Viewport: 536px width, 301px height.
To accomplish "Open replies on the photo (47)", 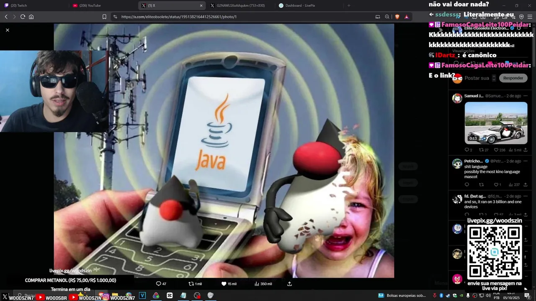I will [x=161, y=284].
